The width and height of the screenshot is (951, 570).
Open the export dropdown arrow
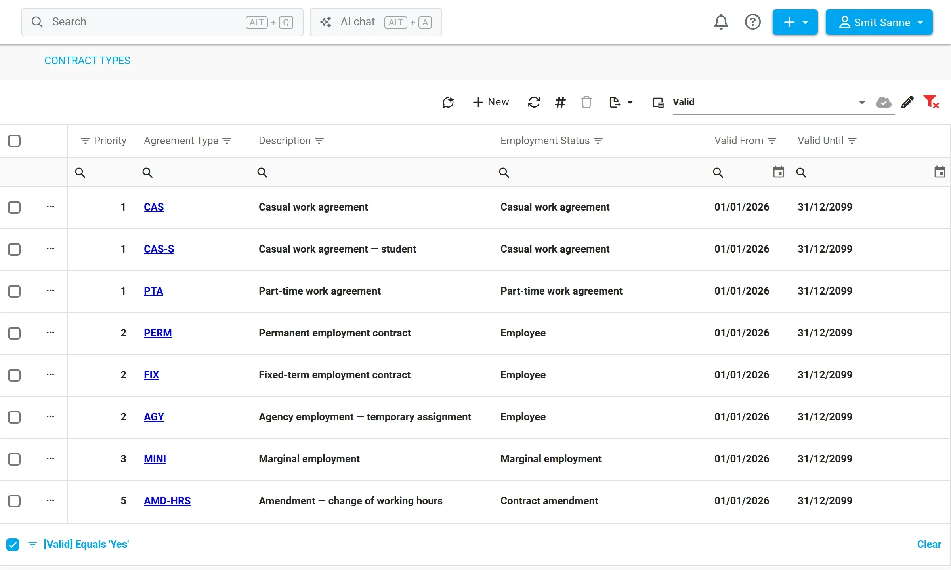pyautogui.click(x=630, y=103)
